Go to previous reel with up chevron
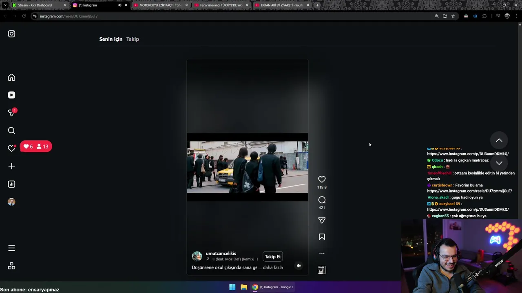The image size is (522, 293). (x=499, y=140)
